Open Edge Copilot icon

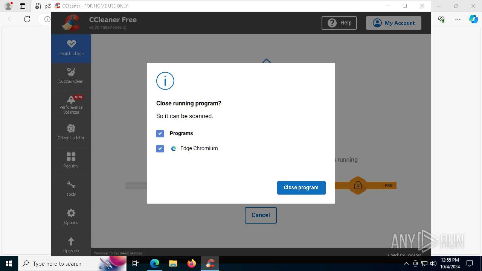(473, 19)
